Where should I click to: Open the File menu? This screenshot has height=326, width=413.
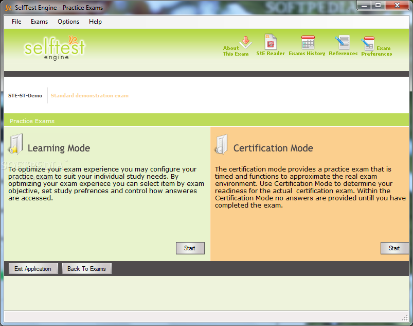click(x=16, y=22)
